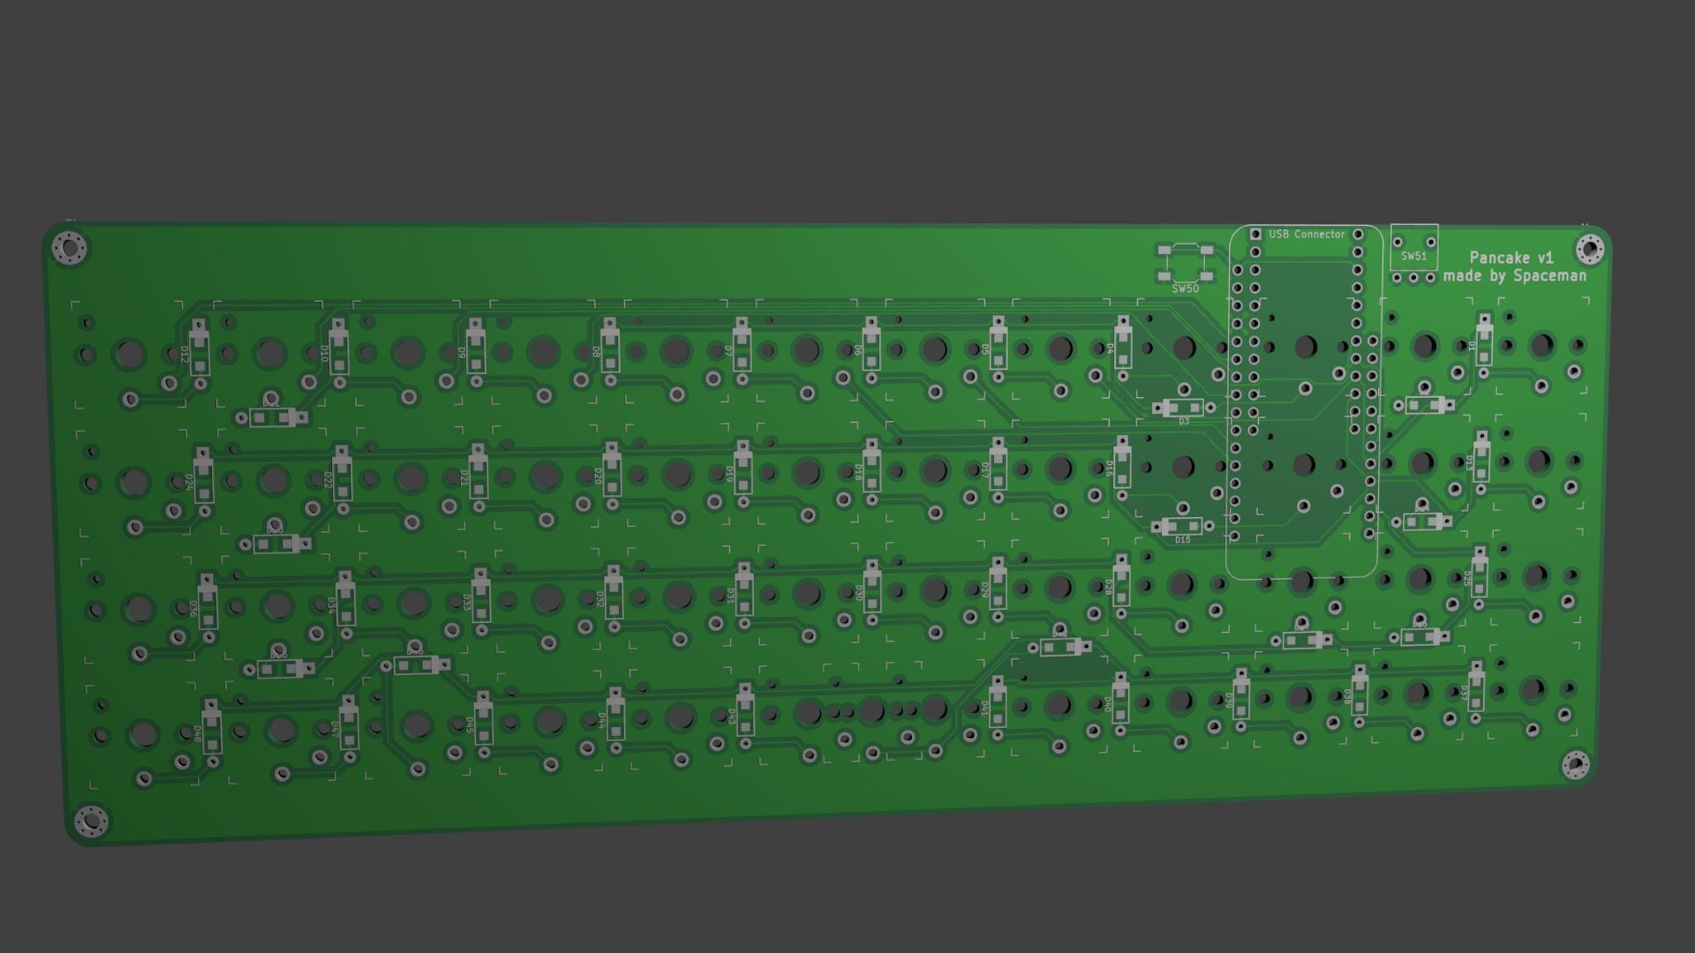Click the SW51 switch footprint outline
Image resolution: width=1695 pixels, height=953 pixels.
pyautogui.click(x=1414, y=247)
